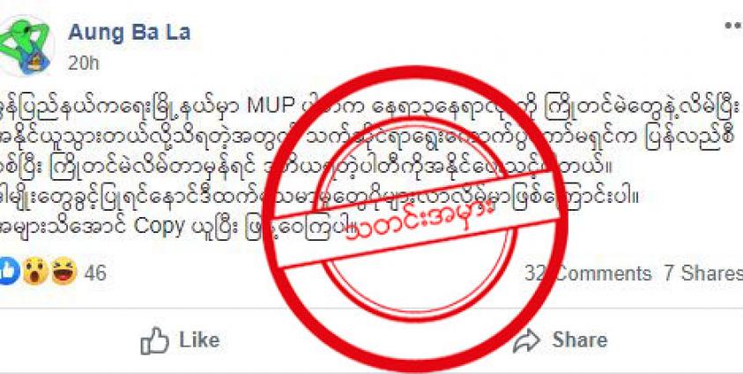View the 7 Shares link
This screenshot has height=374, width=743.
(702, 273)
